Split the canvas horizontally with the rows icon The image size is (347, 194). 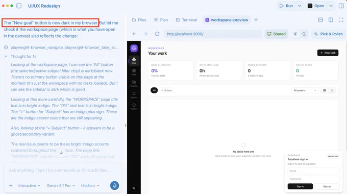pos(320,20)
